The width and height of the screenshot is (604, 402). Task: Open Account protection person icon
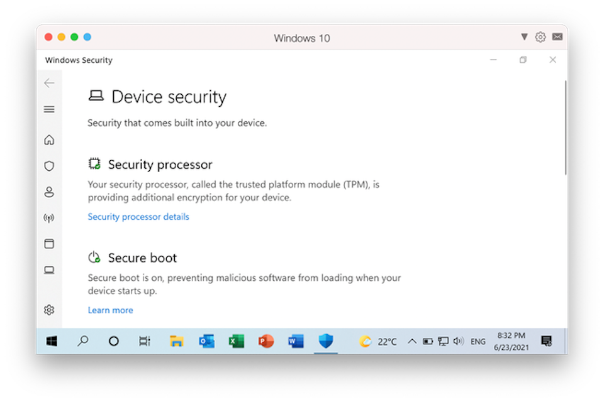point(49,192)
